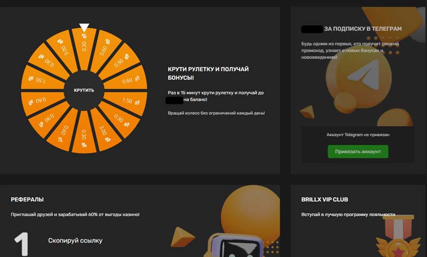Spin the wheel with the КРУТИТЬ button
The image size is (427, 257).
pos(84,90)
